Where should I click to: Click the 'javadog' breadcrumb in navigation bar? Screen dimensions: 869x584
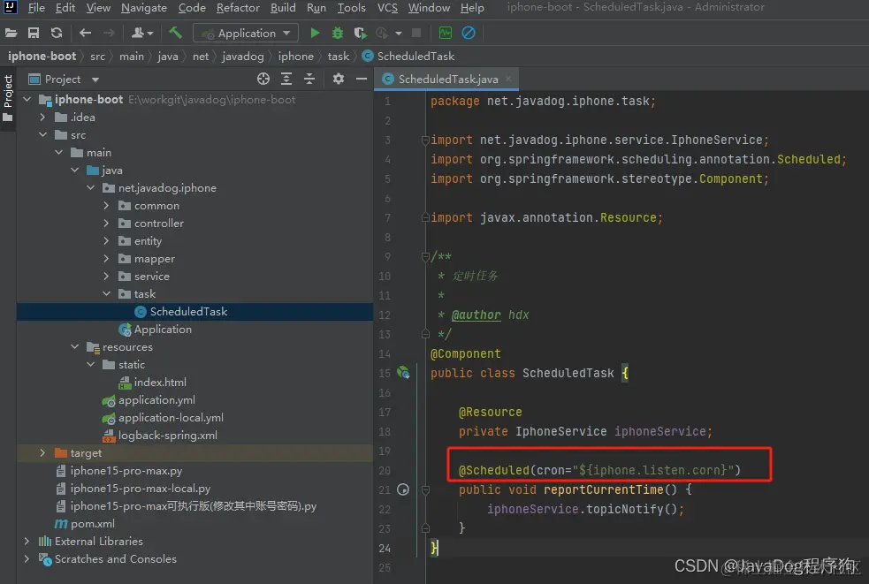click(x=243, y=56)
